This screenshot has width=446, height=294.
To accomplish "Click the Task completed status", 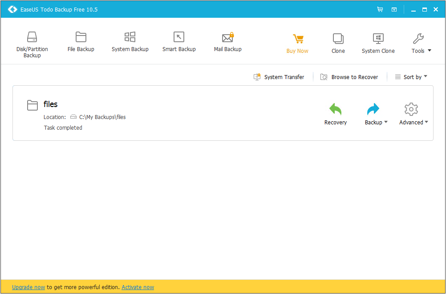I will coord(63,128).
